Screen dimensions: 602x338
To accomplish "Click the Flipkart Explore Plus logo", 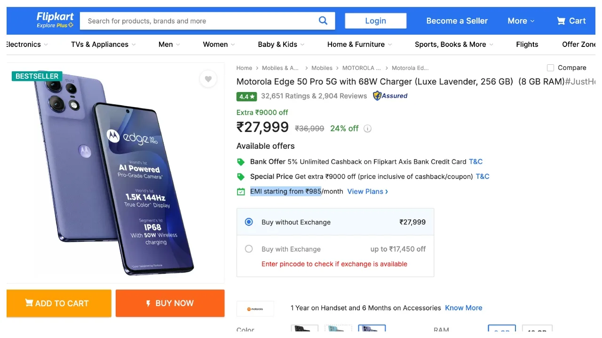I will (x=55, y=20).
